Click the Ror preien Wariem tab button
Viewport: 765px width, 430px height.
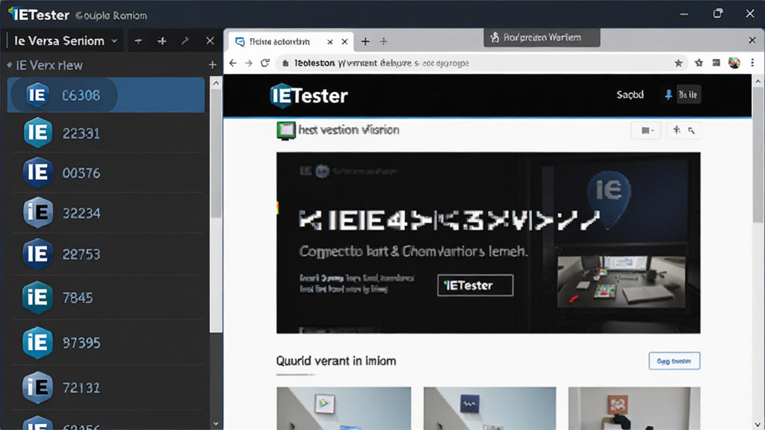tap(542, 37)
